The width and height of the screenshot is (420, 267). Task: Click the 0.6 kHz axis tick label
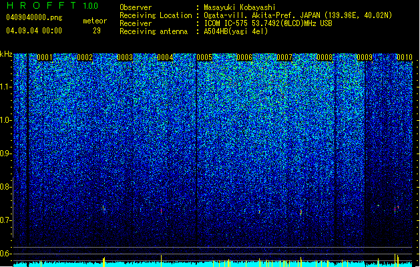(x=6, y=254)
